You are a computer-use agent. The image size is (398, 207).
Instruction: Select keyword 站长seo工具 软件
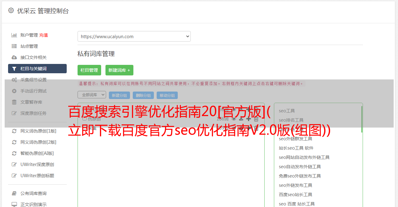coord(296,148)
